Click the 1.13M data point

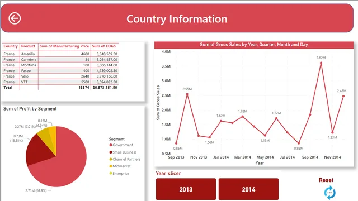pos(265,135)
